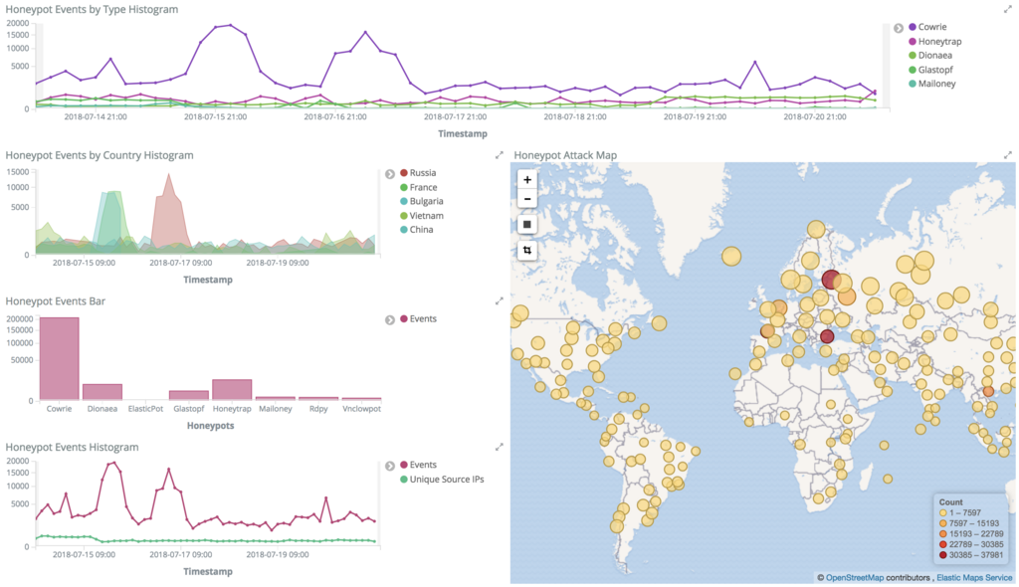Collapse the honeypot type histogram legend
This screenshot has height=587, width=1019.
pos(899,28)
